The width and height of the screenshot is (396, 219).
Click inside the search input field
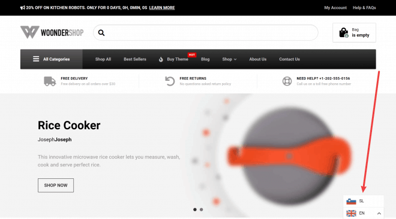click(209, 33)
